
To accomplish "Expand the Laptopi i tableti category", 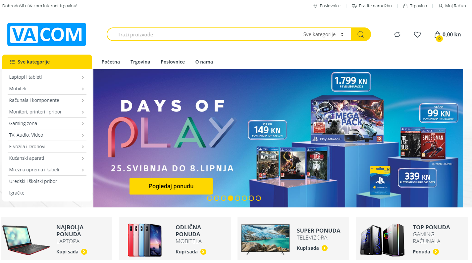I will coord(47,77).
